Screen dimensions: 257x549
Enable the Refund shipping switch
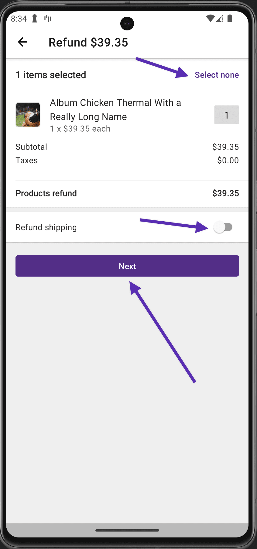pos(223,227)
